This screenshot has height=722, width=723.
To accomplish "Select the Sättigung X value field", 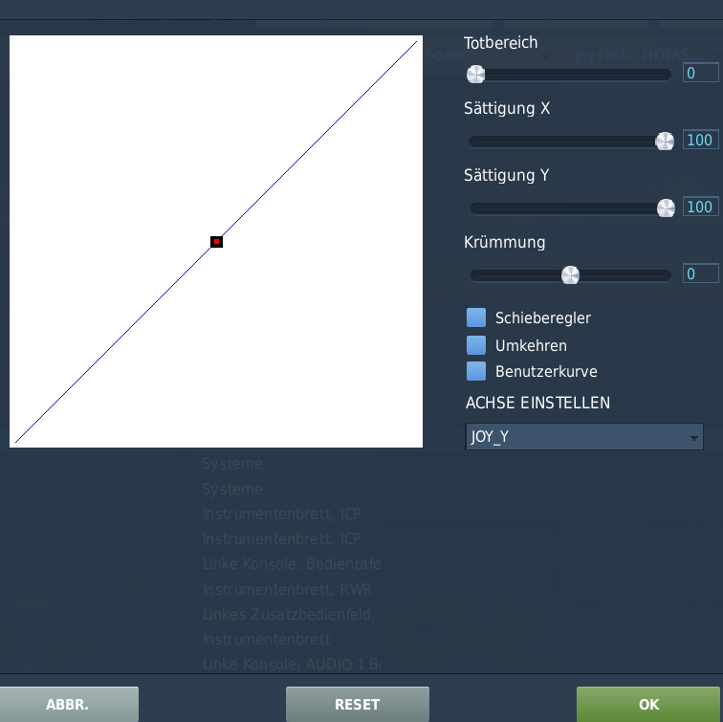I will click(x=700, y=140).
